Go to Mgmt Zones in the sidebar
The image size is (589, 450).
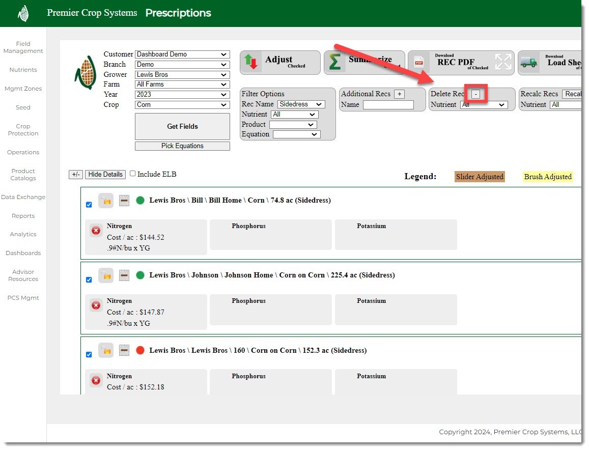point(23,89)
